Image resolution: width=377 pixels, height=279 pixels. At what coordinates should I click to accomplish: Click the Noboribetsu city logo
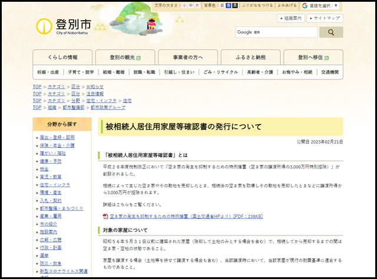[x=64, y=26]
